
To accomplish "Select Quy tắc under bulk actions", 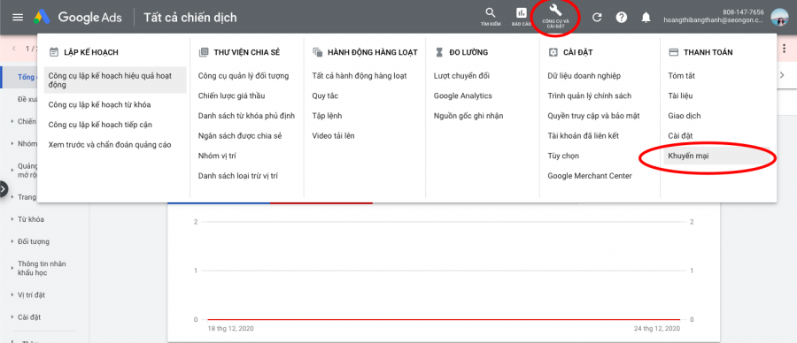I will coord(325,95).
